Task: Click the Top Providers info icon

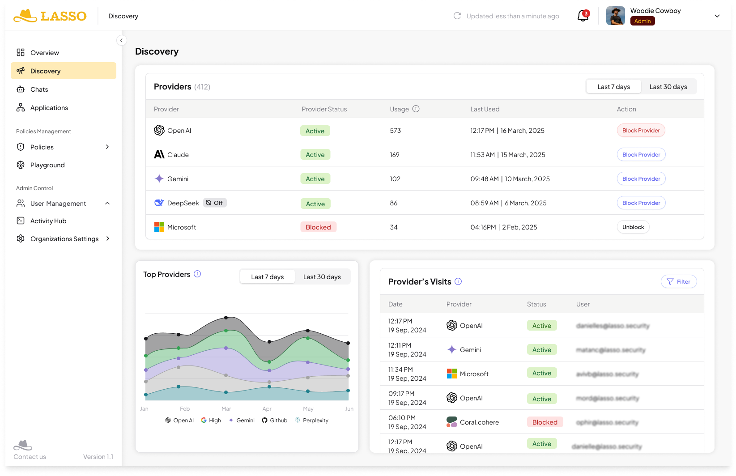Action: tap(197, 274)
